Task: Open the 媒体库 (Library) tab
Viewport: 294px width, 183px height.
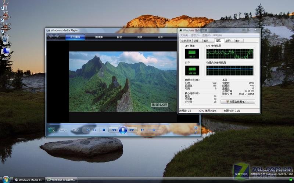Action: click(99, 37)
